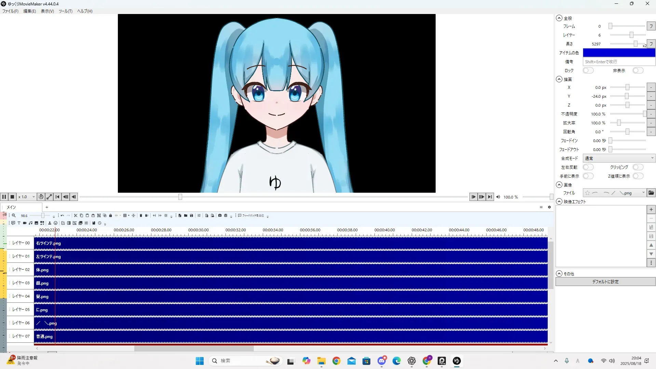This screenshot has width=656, height=369.
Task: Click the フィードバックを送信 feedback button
Action: [251, 216]
